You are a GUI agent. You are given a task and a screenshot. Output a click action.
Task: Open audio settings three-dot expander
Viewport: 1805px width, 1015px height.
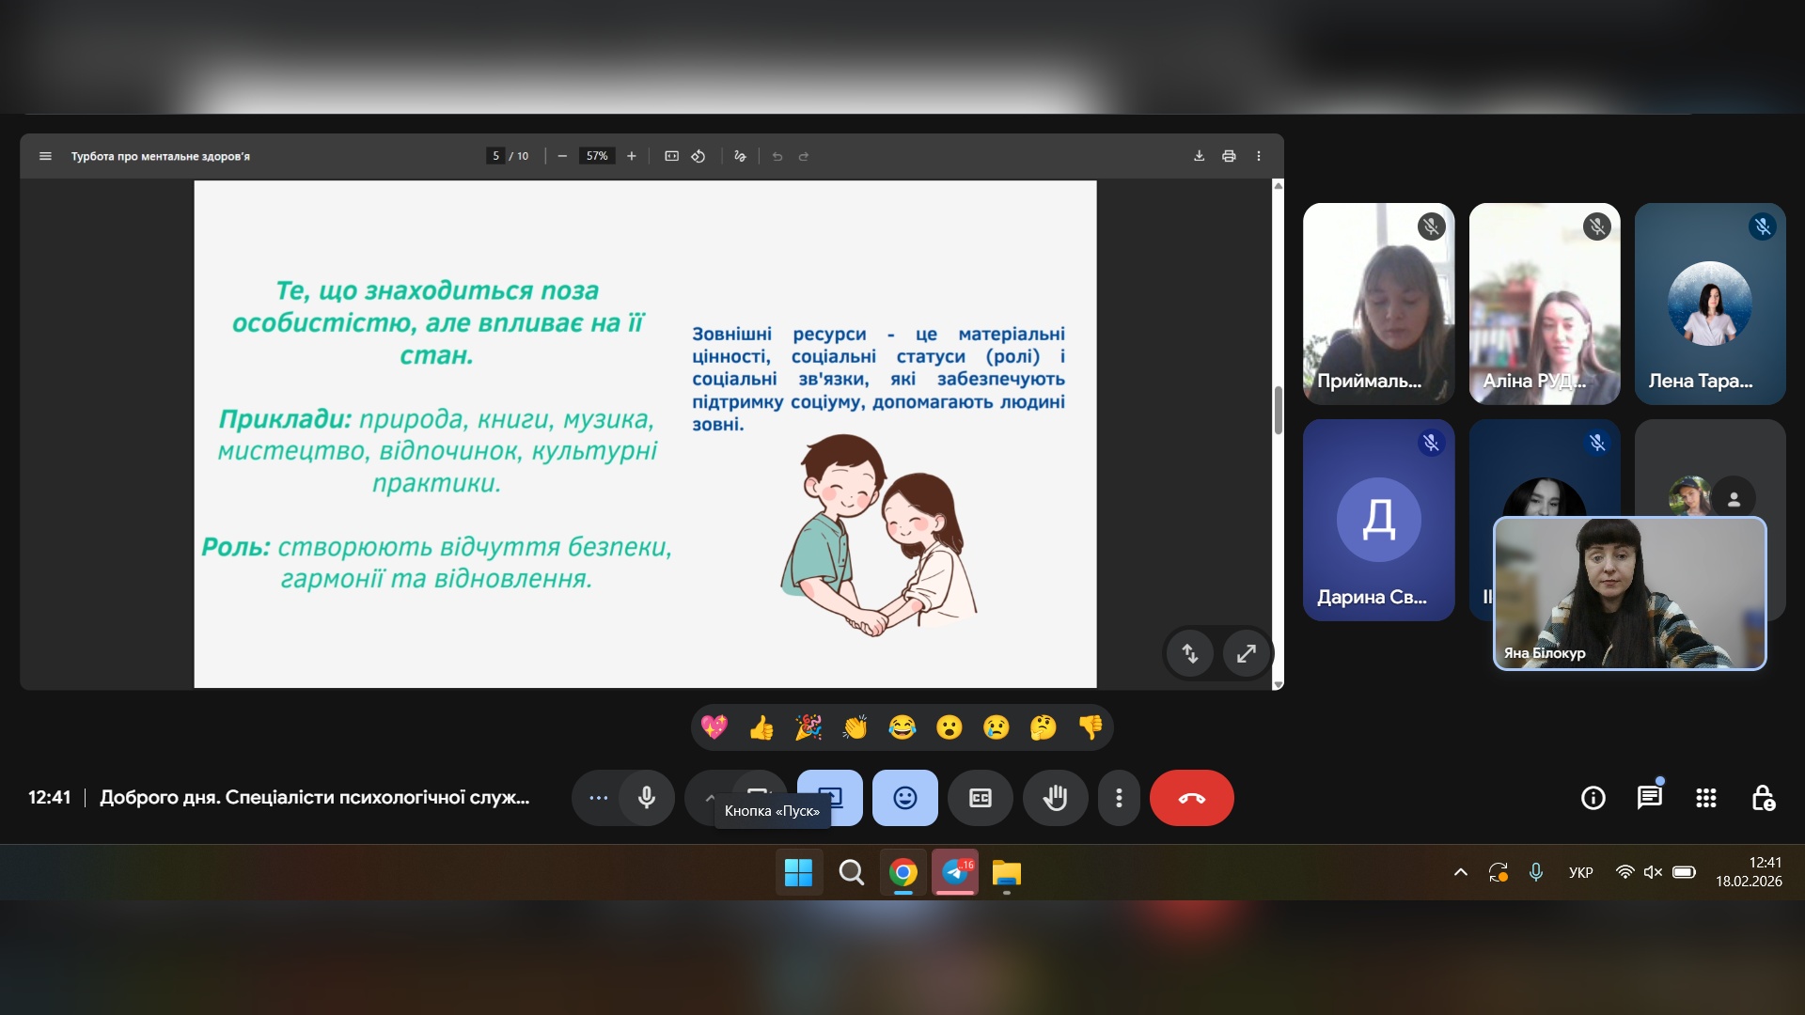pos(599,798)
